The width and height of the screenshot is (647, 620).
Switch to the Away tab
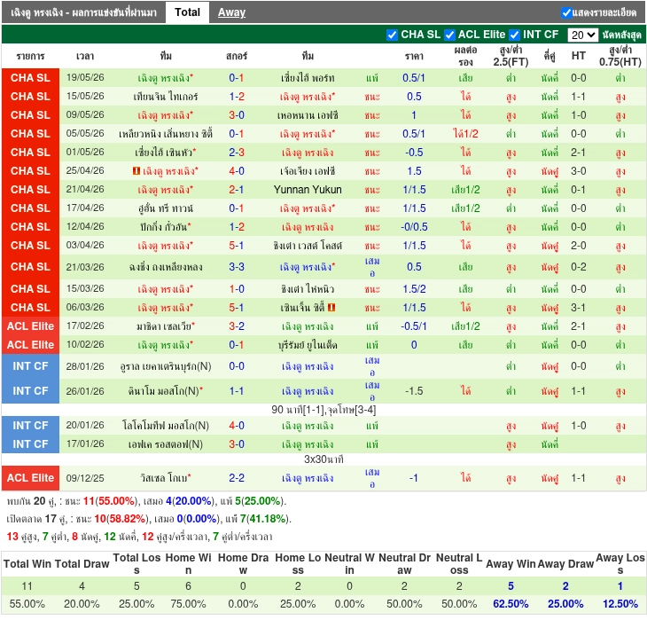[x=231, y=12]
